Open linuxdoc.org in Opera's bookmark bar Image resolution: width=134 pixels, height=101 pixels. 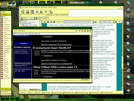coord(94,92)
